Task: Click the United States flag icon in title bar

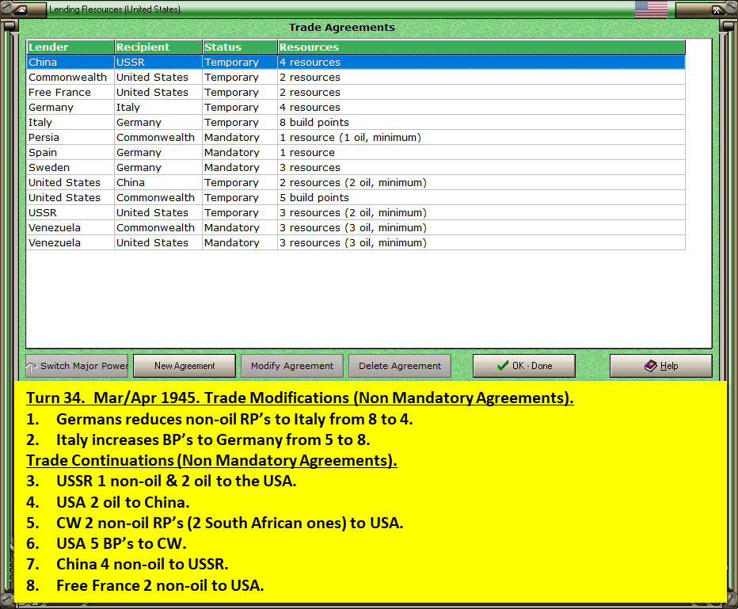Action: click(x=651, y=9)
